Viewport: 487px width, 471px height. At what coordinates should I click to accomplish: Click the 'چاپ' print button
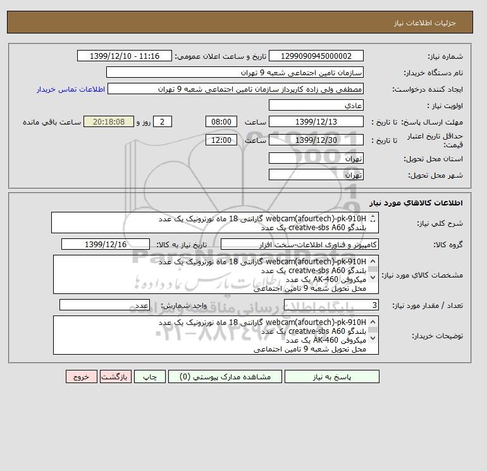point(150,376)
